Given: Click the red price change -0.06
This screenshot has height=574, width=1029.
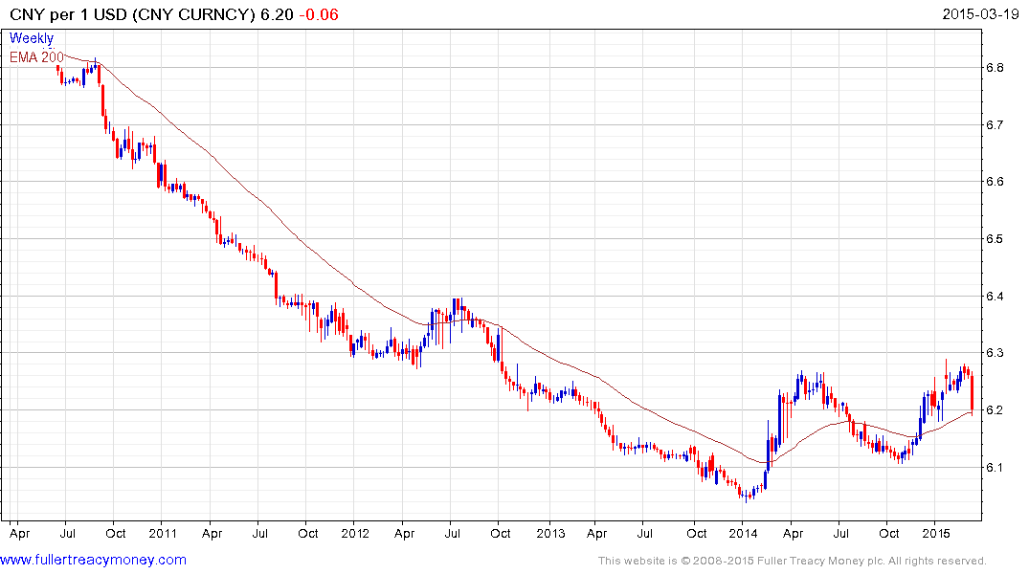Looking at the screenshot, I should point(319,14).
